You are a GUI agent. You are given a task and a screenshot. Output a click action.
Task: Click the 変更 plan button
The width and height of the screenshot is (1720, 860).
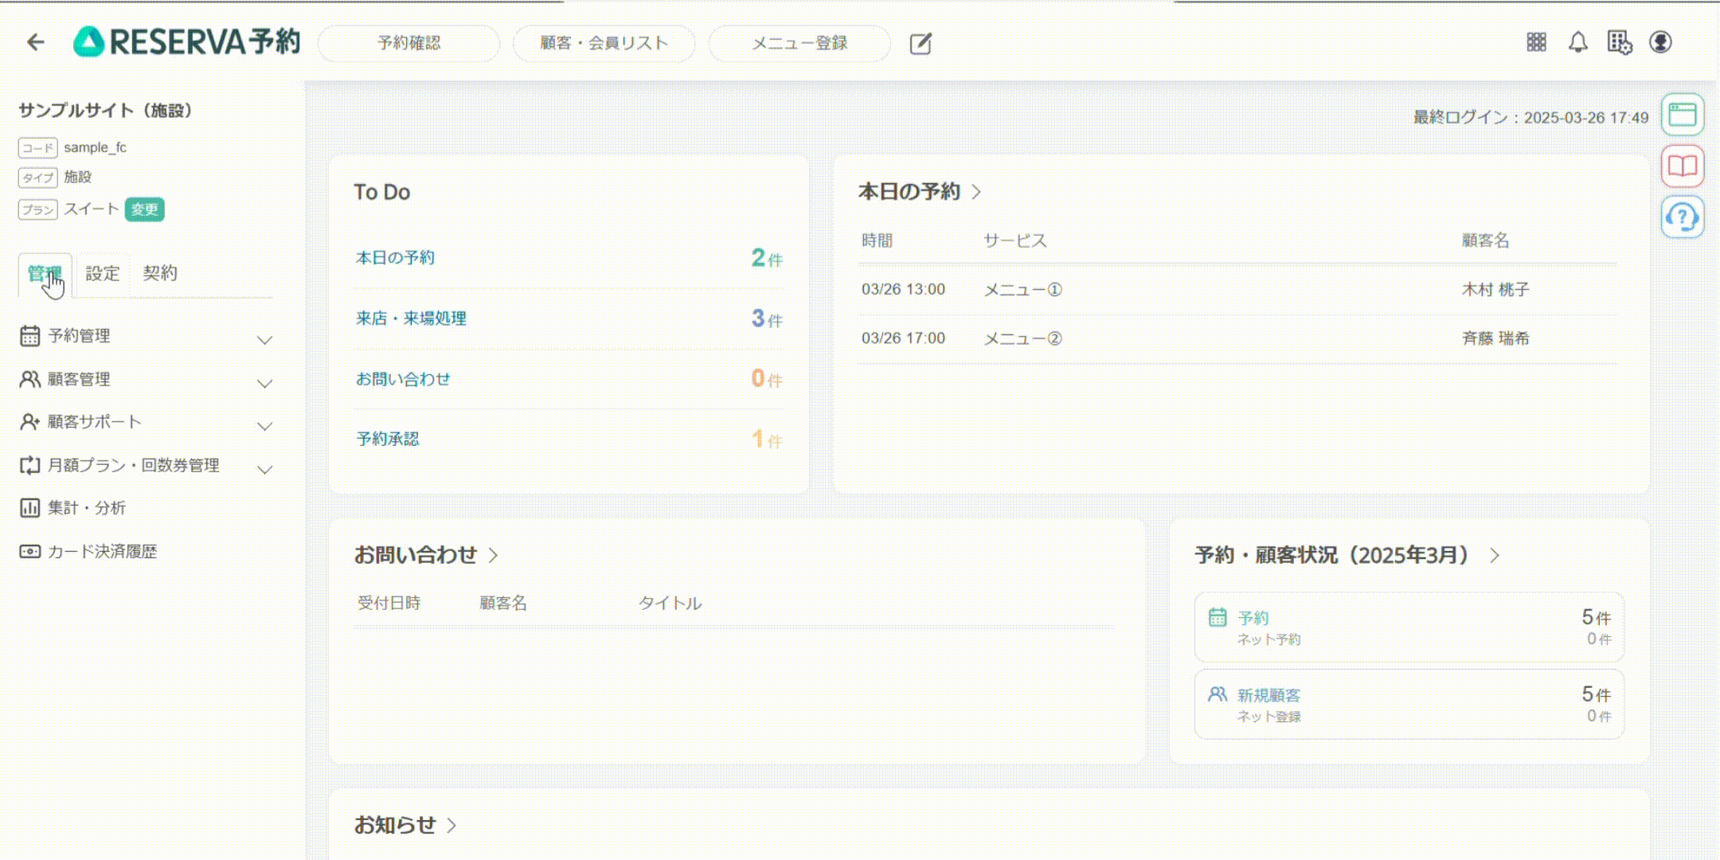(144, 209)
